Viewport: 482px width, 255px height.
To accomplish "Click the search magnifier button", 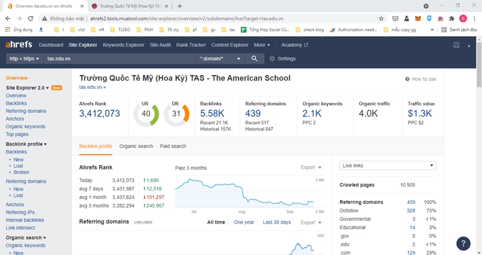I will point(254,59).
